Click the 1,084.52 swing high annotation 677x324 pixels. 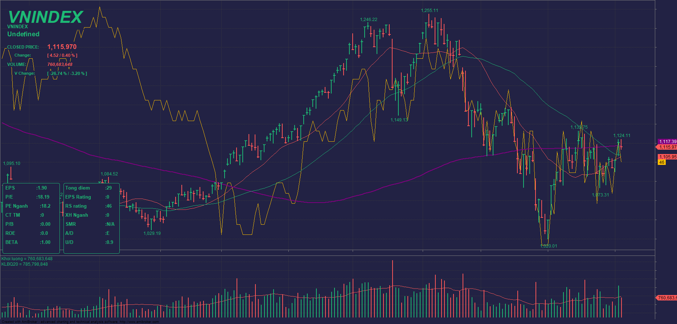click(109, 174)
